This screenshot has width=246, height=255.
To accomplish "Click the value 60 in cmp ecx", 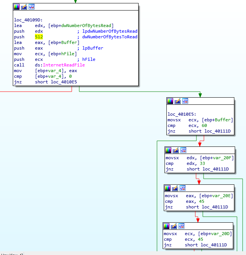I will tap(204, 125).
